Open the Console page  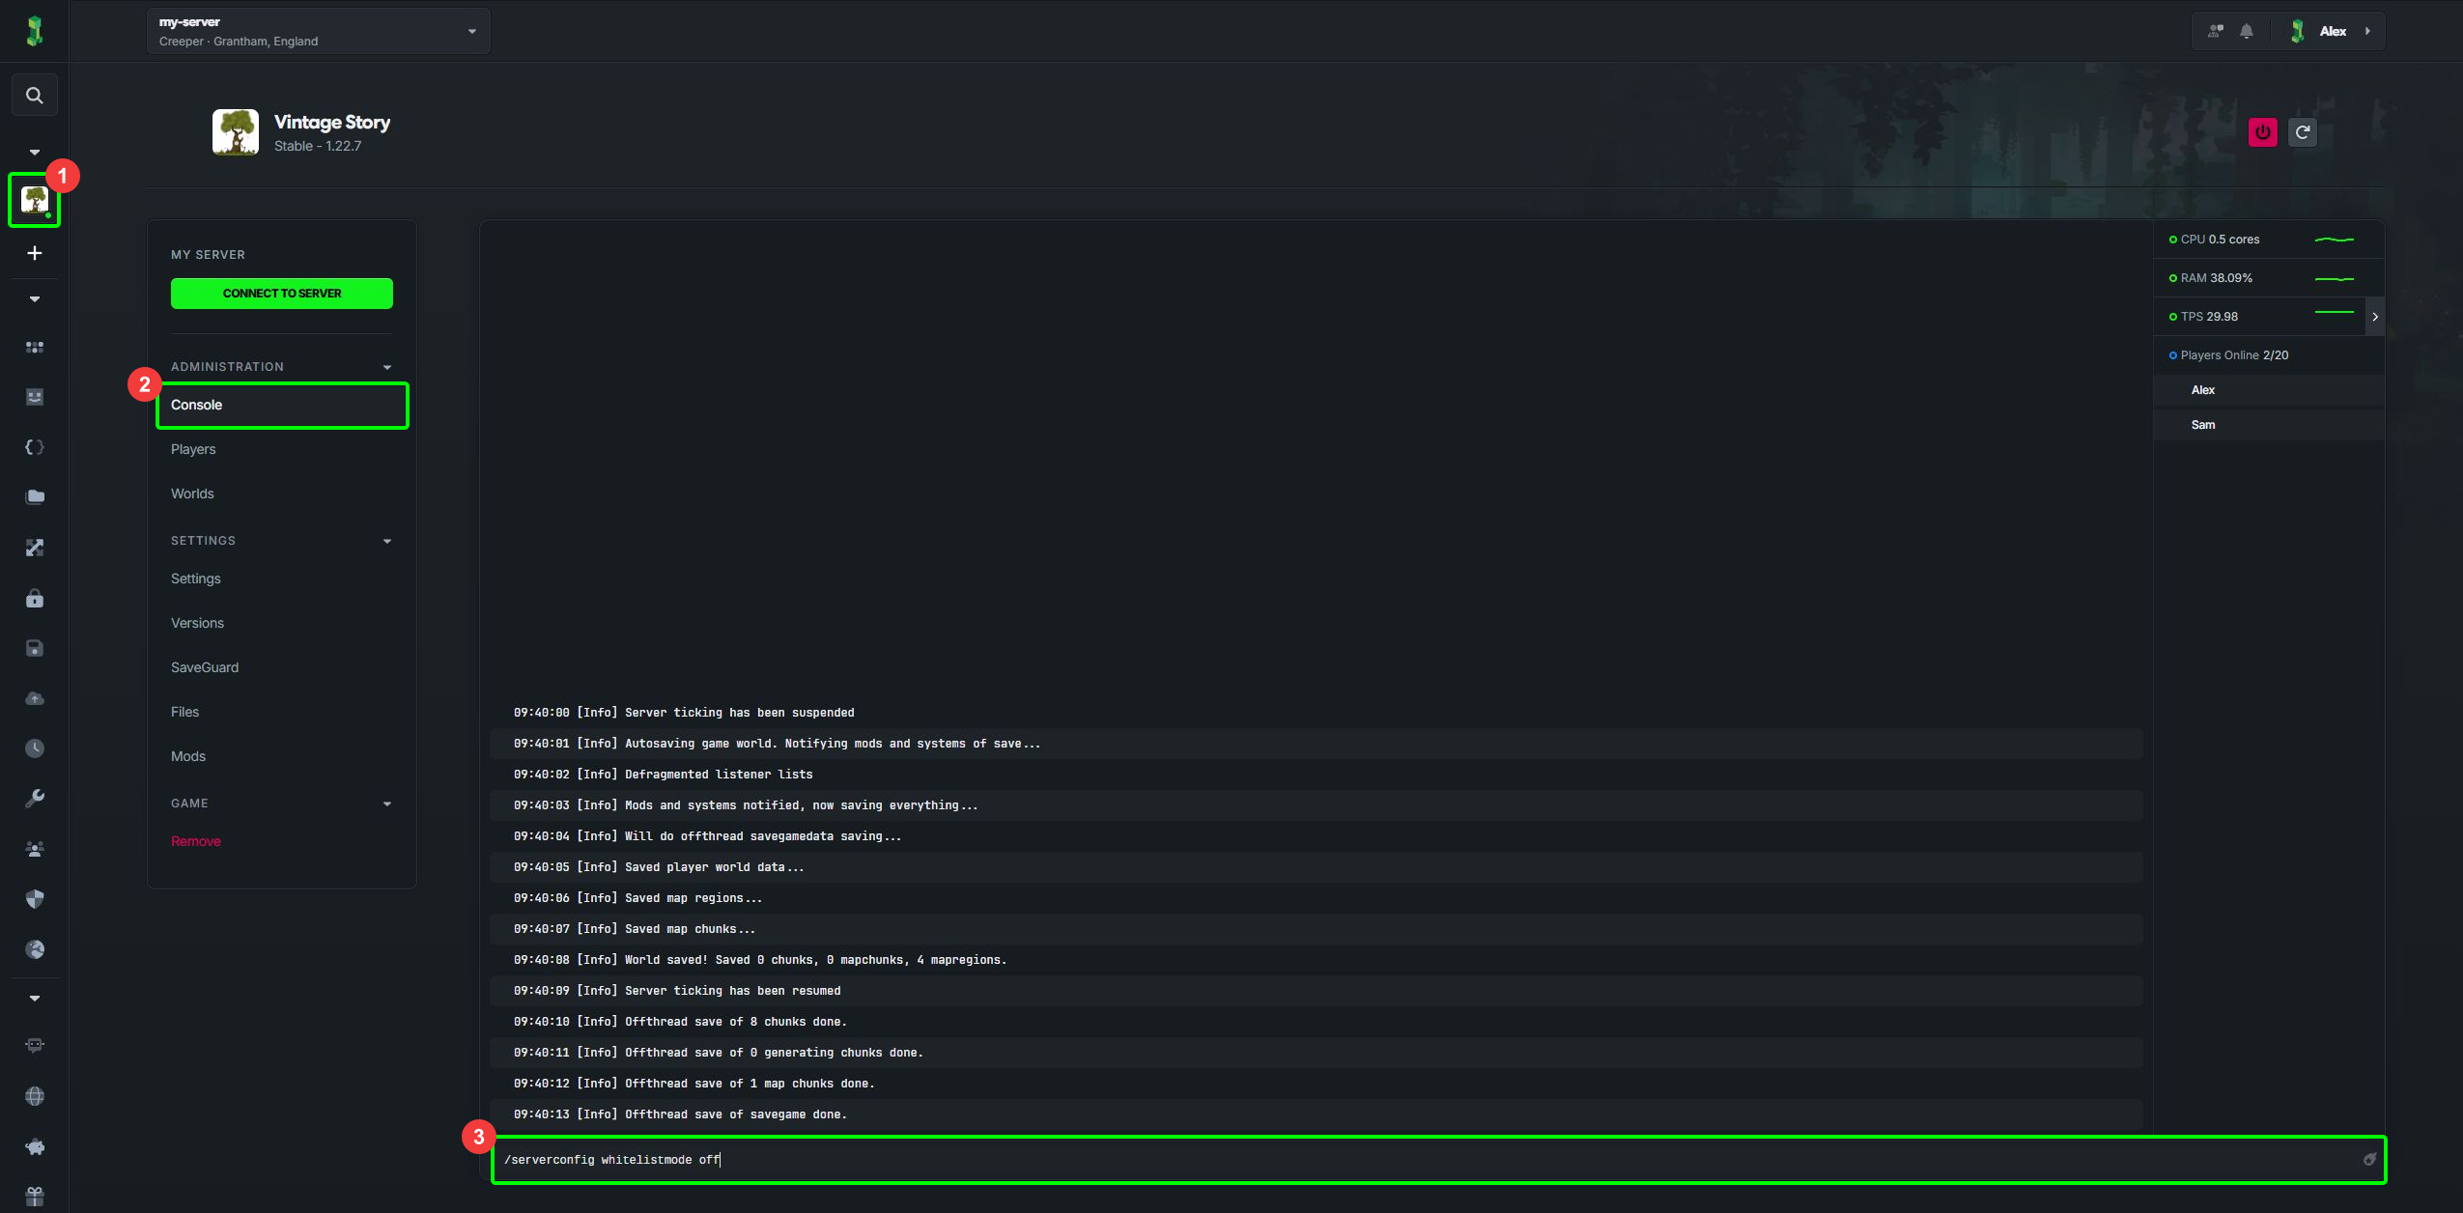(282, 406)
